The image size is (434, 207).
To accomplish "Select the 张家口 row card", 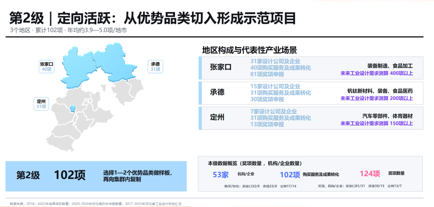I will 311,68.
